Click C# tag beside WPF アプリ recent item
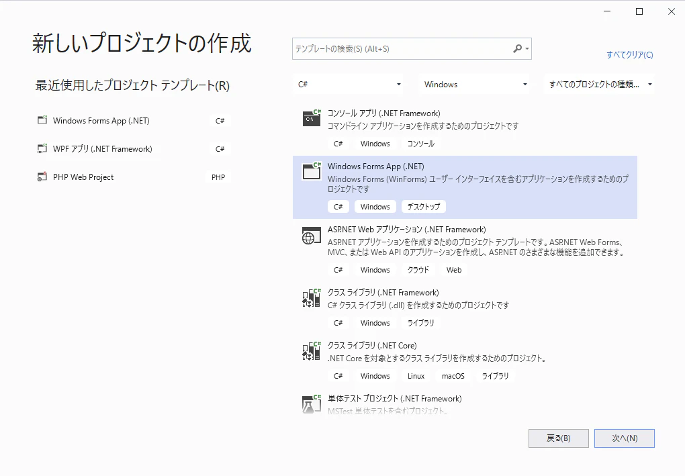 pos(220,149)
